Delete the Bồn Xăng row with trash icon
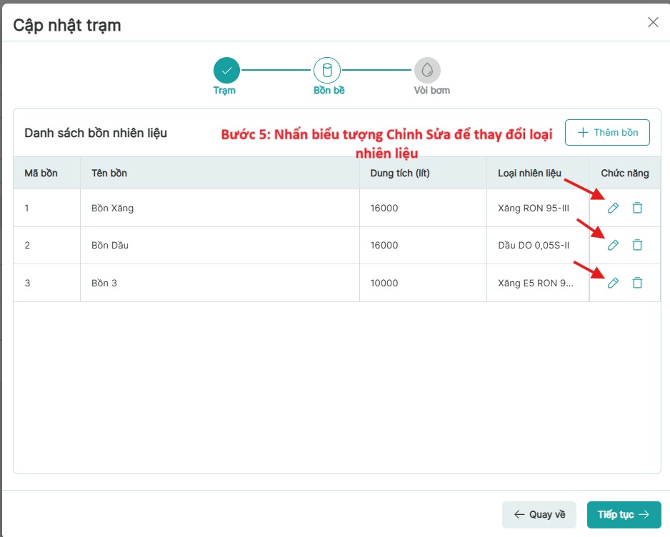Image resolution: width=670 pixels, height=537 pixels. 637,208
